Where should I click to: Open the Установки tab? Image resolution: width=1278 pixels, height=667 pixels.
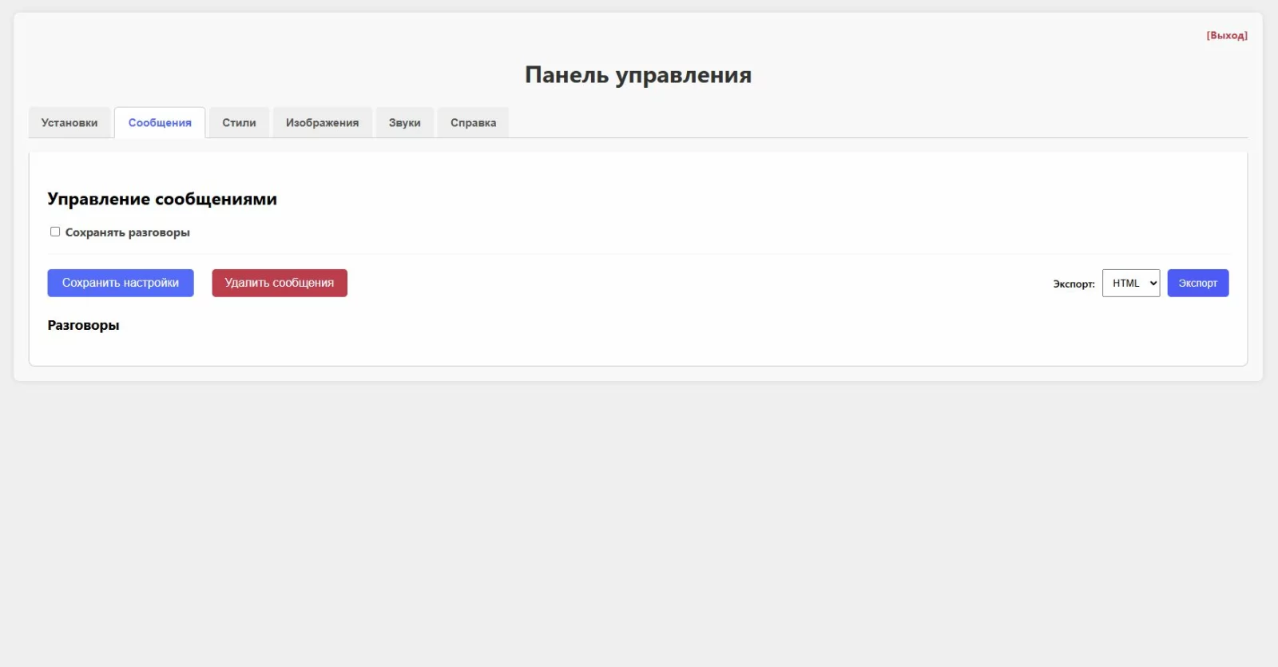tap(69, 123)
